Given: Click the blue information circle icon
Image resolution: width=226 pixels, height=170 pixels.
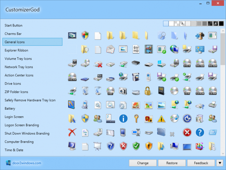Looking at the screenshot, I should coord(123,119).
